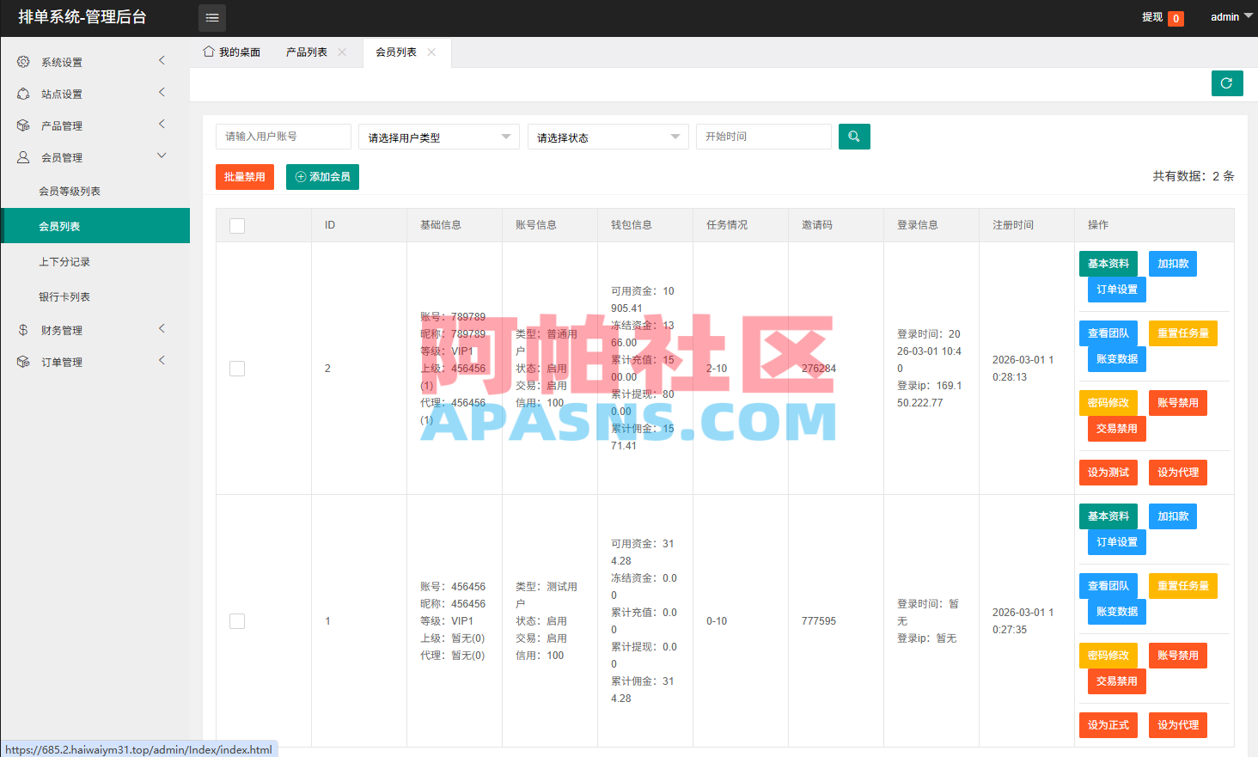Click the 提现 link in top bar

click(1152, 17)
